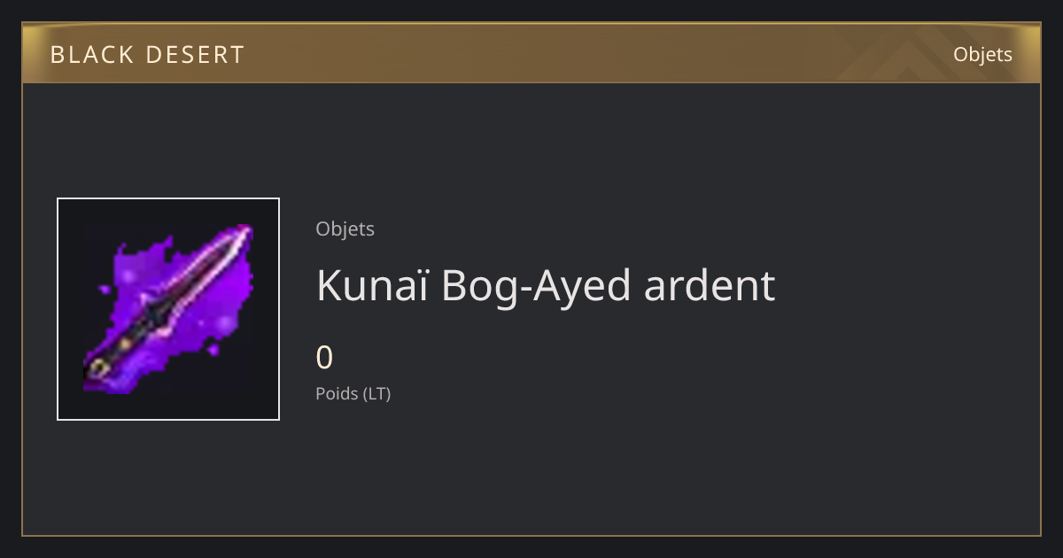Click the word Kunaï in the item title

click(x=371, y=285)
